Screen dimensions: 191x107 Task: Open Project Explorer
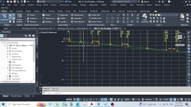pos(19,18)
